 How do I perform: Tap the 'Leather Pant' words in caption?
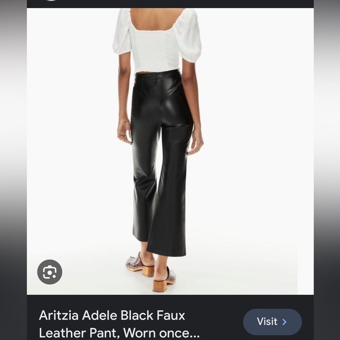coord(79,333)
